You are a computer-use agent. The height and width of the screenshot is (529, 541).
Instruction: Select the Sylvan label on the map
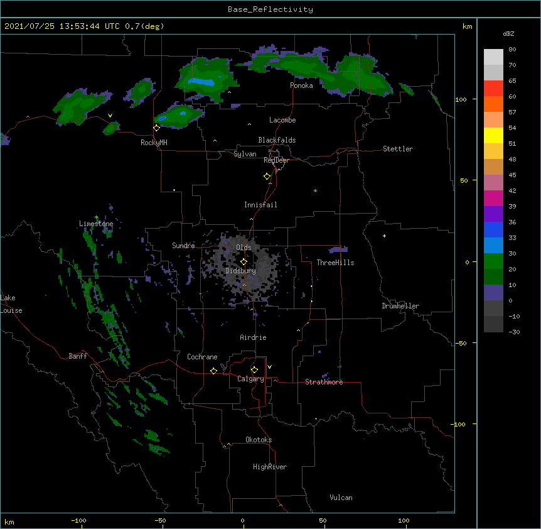click(x=245, y=154)
